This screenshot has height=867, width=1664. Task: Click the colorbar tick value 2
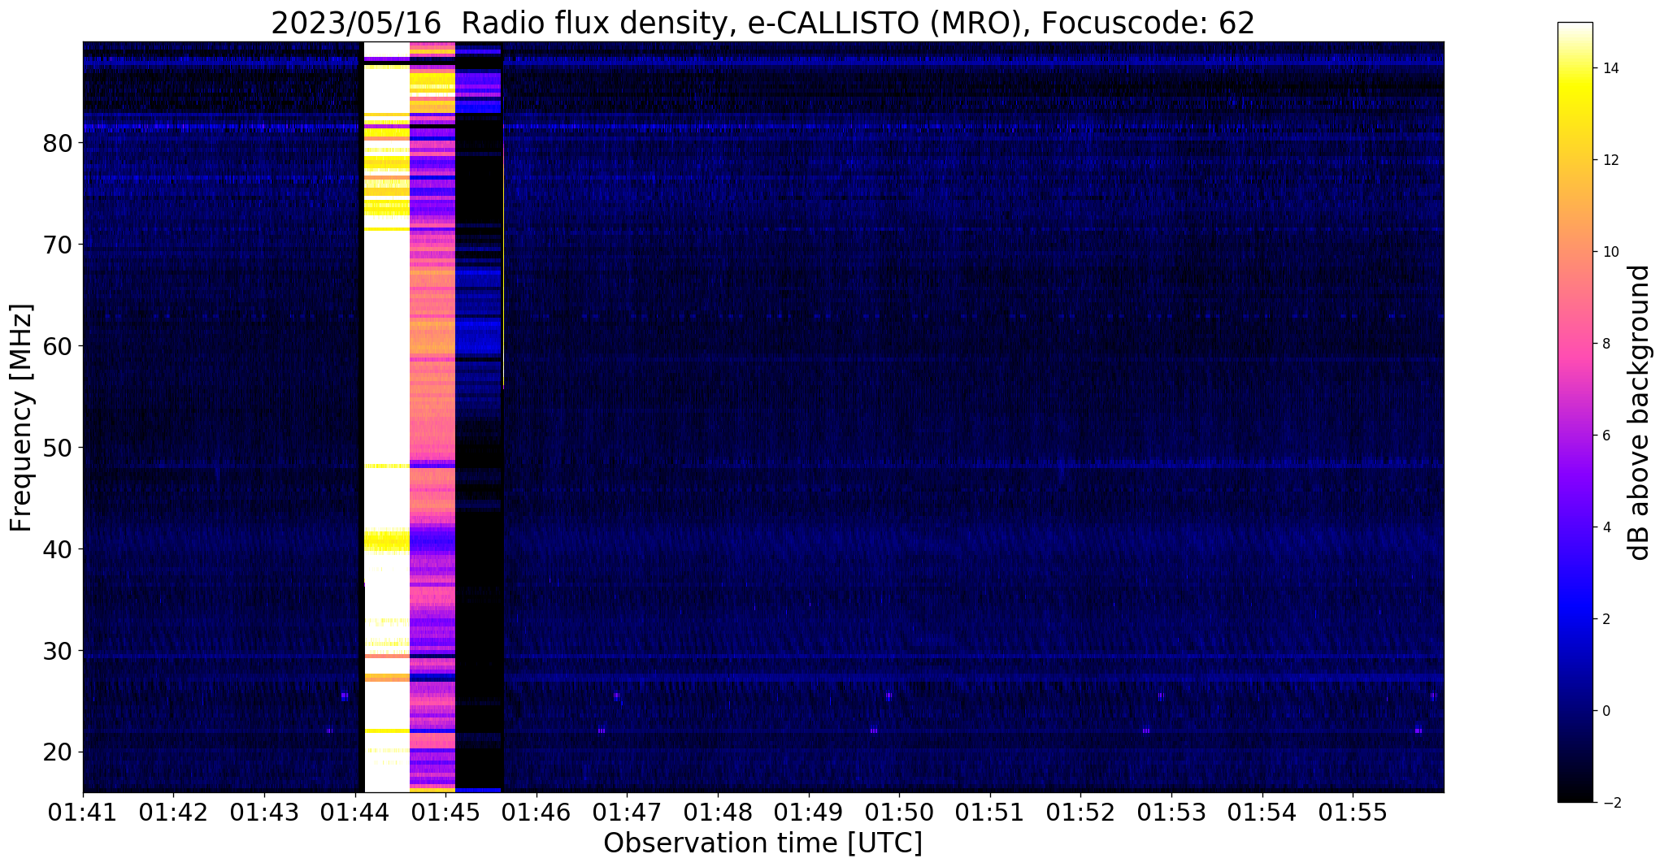pyautogui.click(x=1605, y=619)
